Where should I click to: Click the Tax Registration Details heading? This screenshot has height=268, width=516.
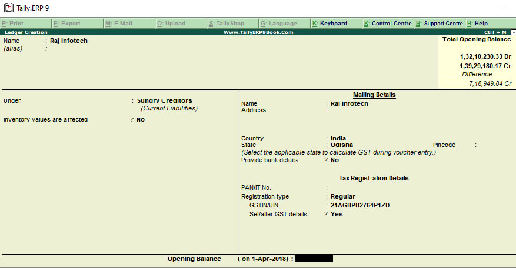[374, 178]
